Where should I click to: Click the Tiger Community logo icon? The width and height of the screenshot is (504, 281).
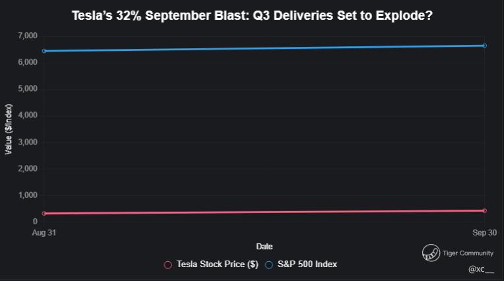click(431, 253)
